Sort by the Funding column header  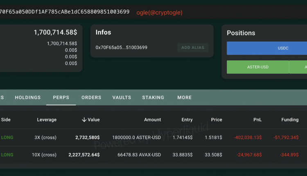tap(290, 120)
